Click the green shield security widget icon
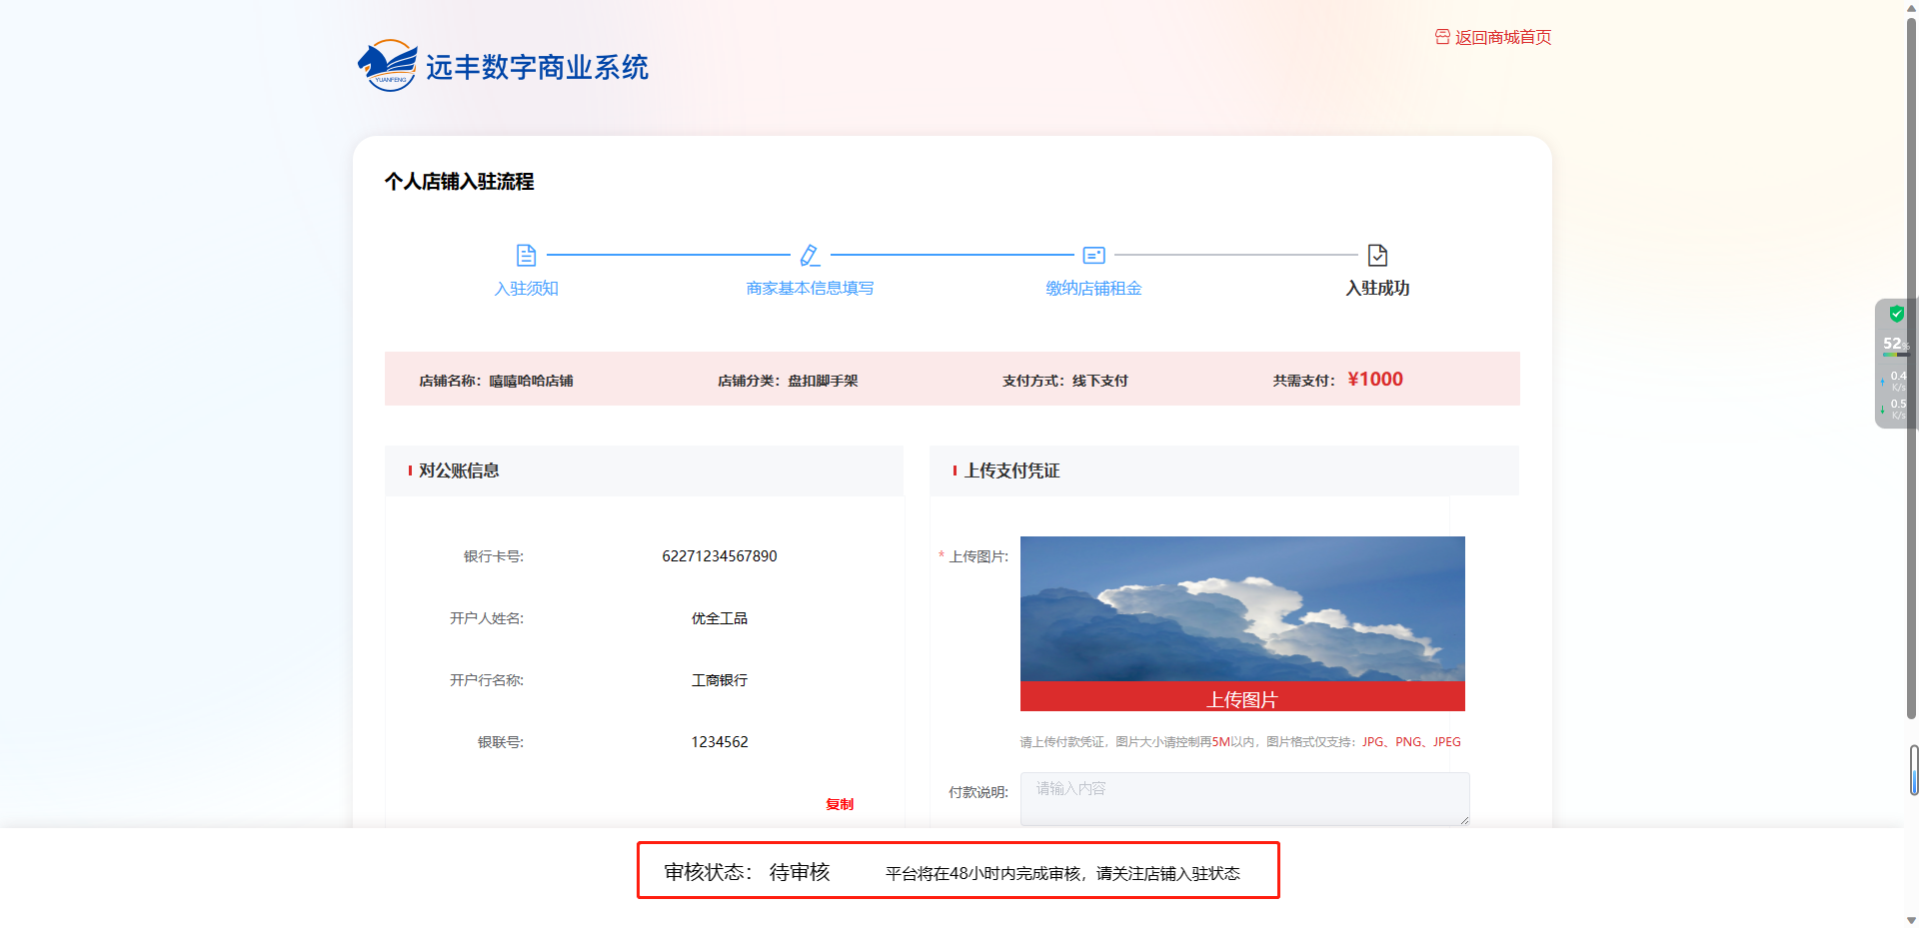This screenshot has width=1919, height=928. click(1896, 314)
